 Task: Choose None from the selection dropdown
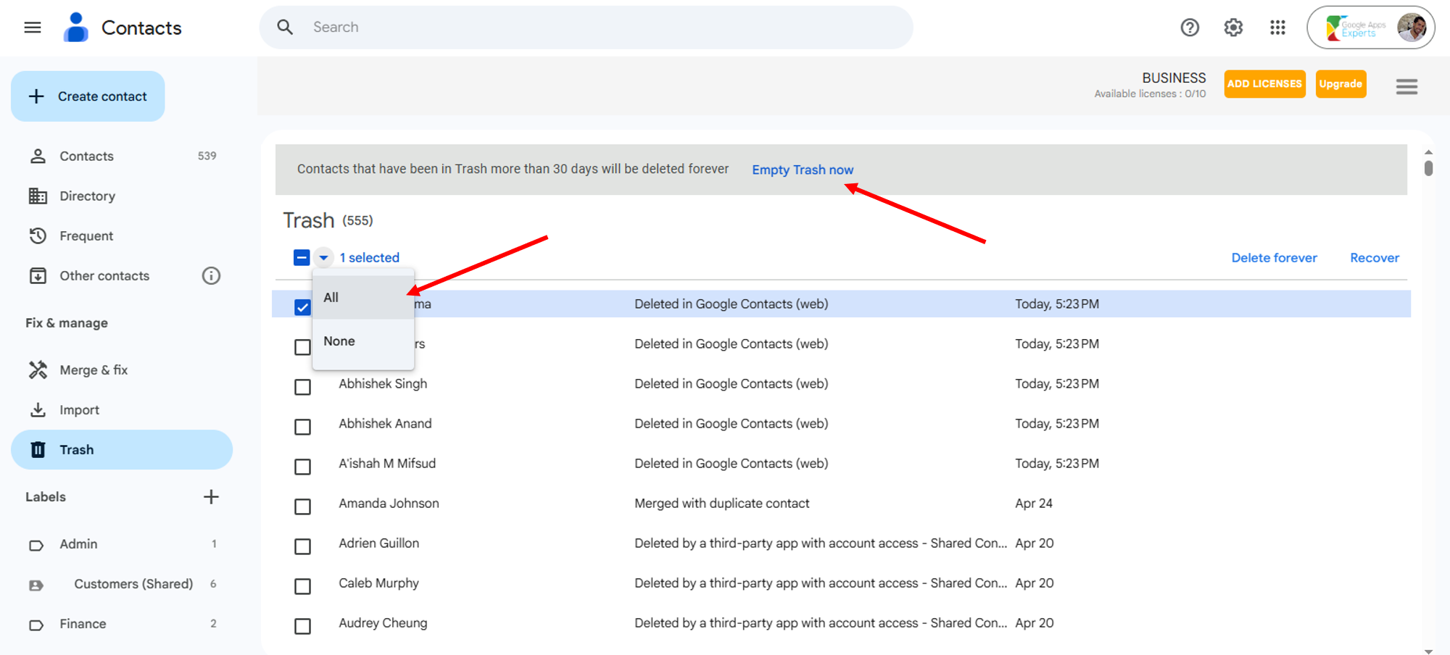pos(339,341)
